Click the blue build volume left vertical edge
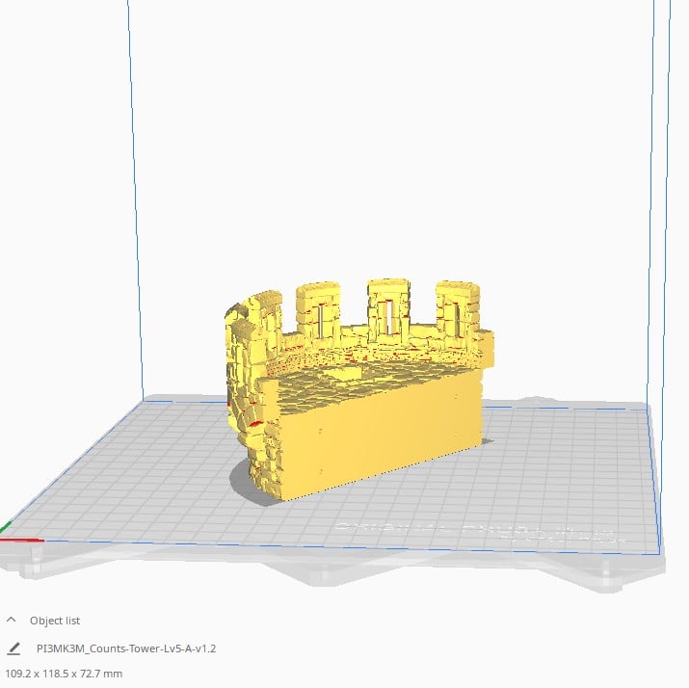This screenshot has width=689, height=688. pyautogui.click(x=135, y=193)
